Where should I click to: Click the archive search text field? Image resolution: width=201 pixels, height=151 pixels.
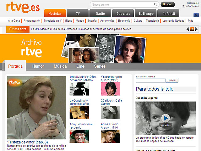point(150,81)
